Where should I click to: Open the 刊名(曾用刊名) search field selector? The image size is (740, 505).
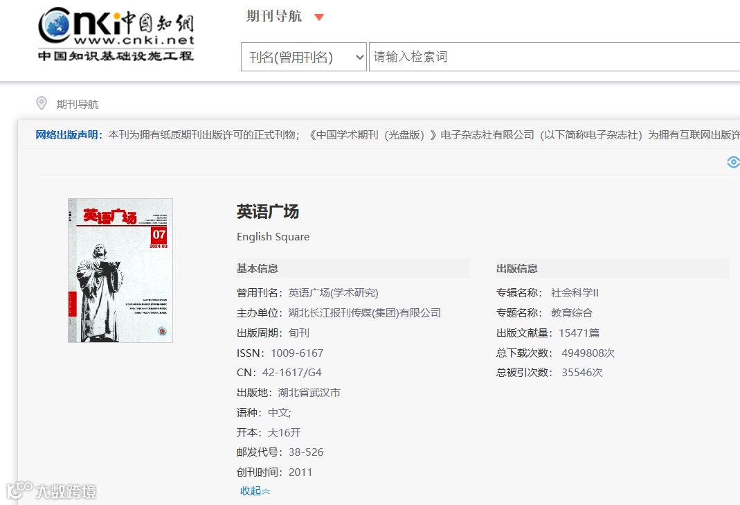[x=303, y=57]
